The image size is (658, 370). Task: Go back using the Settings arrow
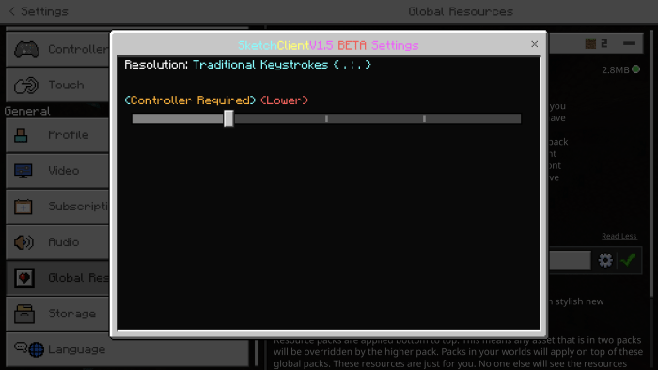coord(11,11)
